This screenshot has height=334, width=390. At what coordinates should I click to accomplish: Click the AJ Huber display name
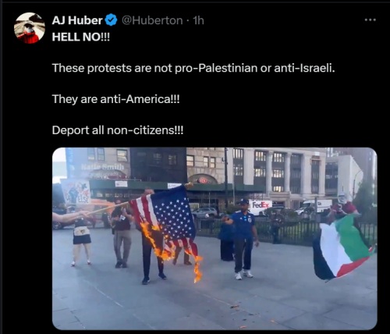(77, 20)
